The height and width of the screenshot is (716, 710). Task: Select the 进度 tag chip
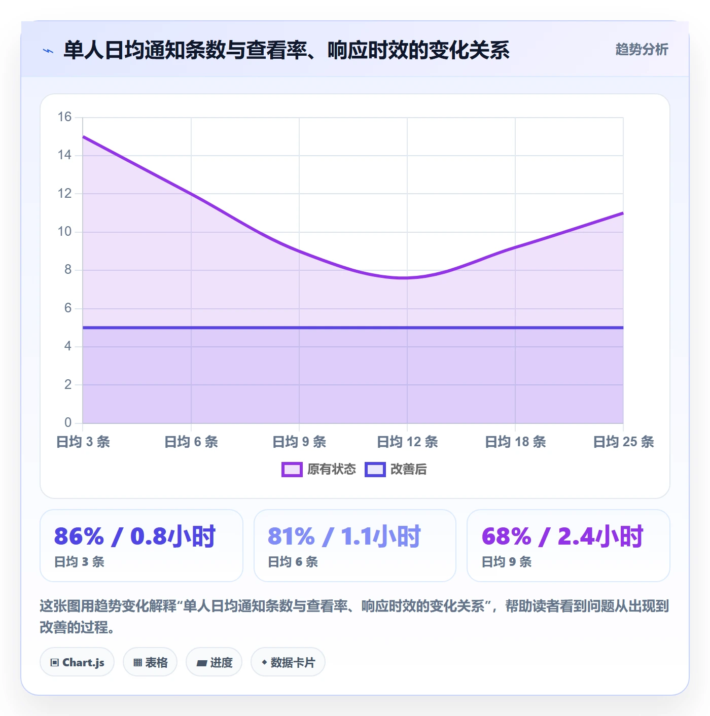coord(214,662)
